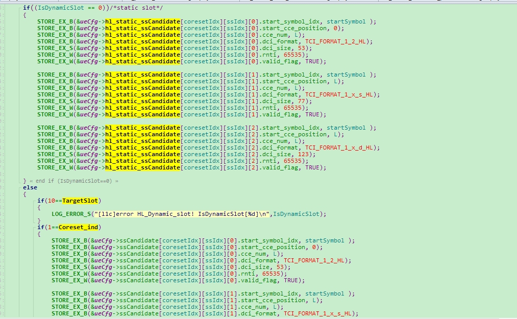Click highlighted hl_static_ssCandidate in [2] valid_flag line
The width and height of the screenshot is (517, 319).
tap(142, 167)
